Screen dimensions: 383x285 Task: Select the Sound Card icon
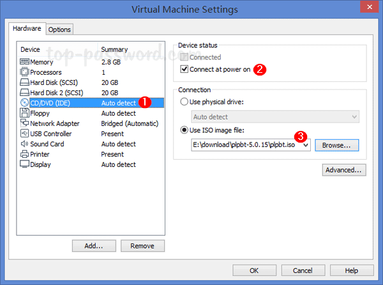pyautogui.click(x=24, y=144)
